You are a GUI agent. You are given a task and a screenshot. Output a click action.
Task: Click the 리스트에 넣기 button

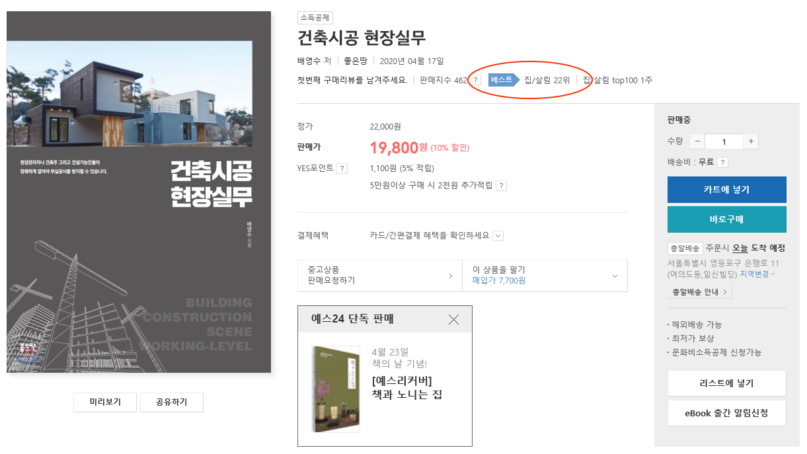(727, 383)
